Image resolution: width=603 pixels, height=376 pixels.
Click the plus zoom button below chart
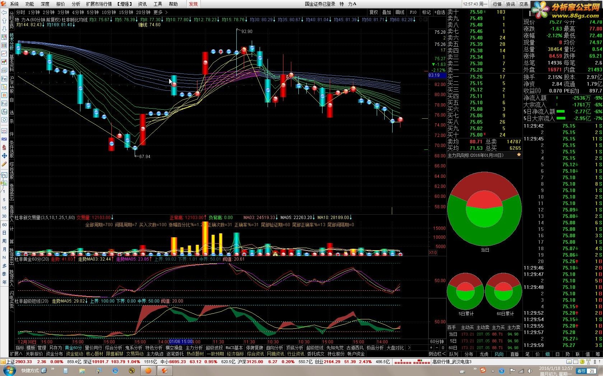[431, 348]
